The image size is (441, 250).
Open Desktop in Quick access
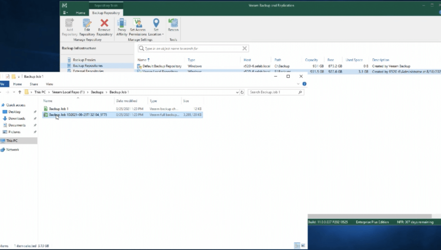[x=14, y=112]
